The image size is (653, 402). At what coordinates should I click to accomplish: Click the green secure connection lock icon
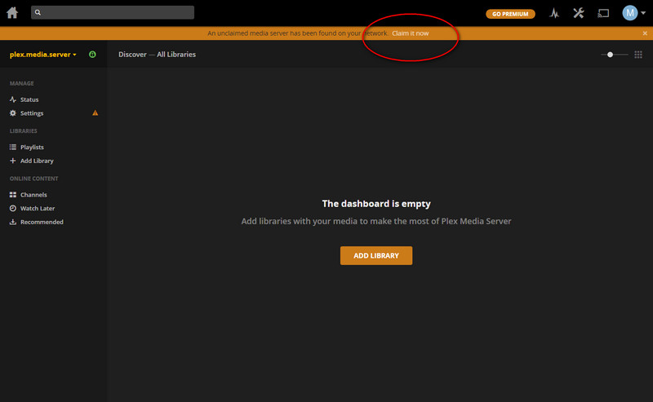tap(92, 54)
